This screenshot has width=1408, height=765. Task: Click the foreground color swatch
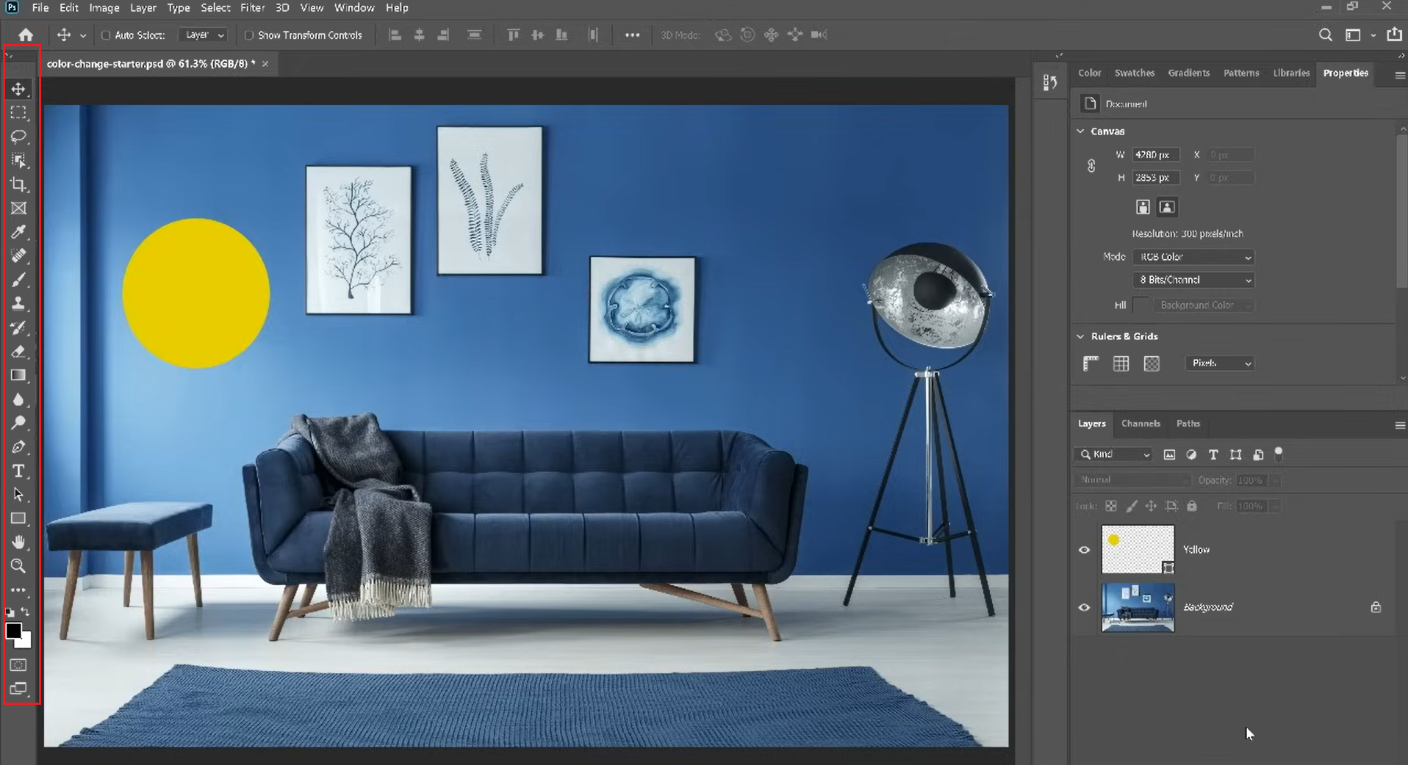click(13, 631)
